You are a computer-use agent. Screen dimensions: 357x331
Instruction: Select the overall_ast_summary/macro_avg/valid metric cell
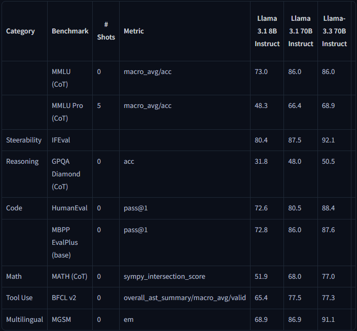point(185,298)
